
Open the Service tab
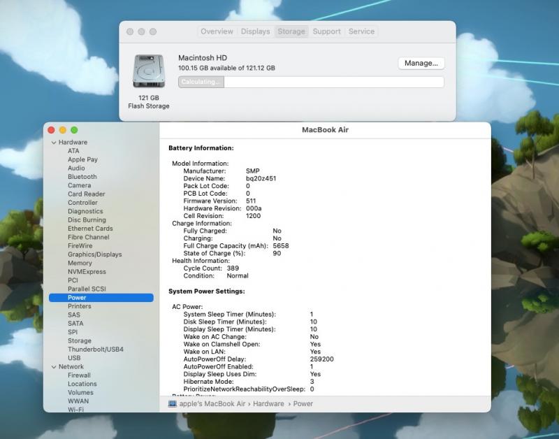(x=361, y=31)
